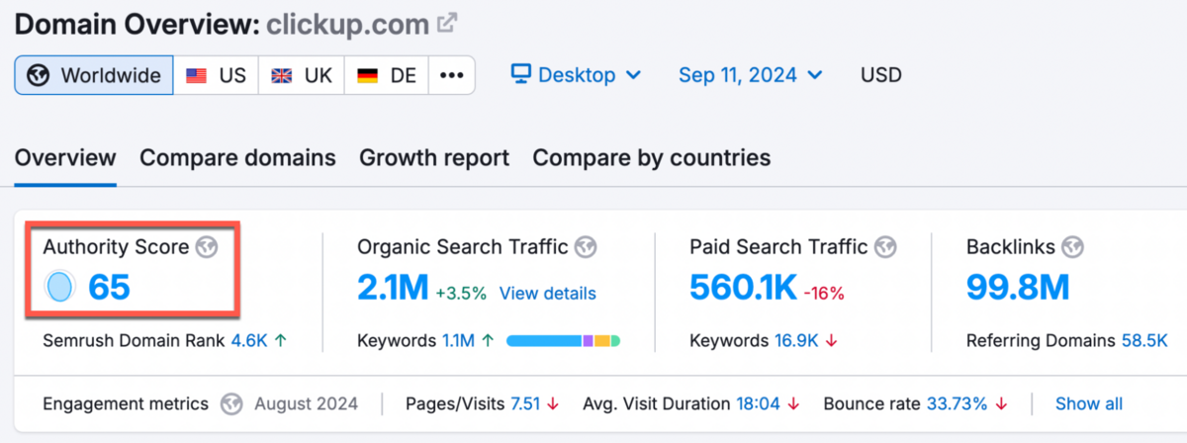Switch database to DE
Screen dimensions: 1187x443
point(387,75)
